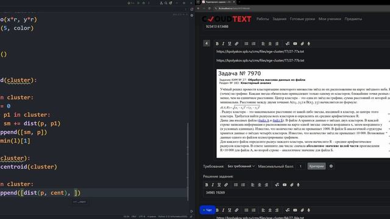Insert hyperlink in bottom editor toolbar
This screenshot has height=219, width=390.
coord(236,210)
